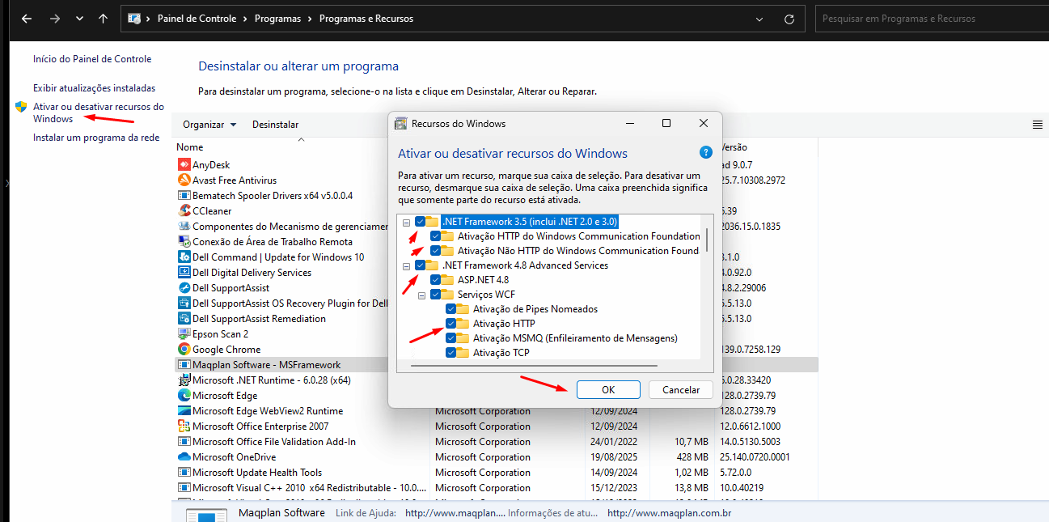Click the Epson Scan 2 icon
The width and height of the screenshot is (1049, 522).
pyautogui.click(x=184, y=334)
